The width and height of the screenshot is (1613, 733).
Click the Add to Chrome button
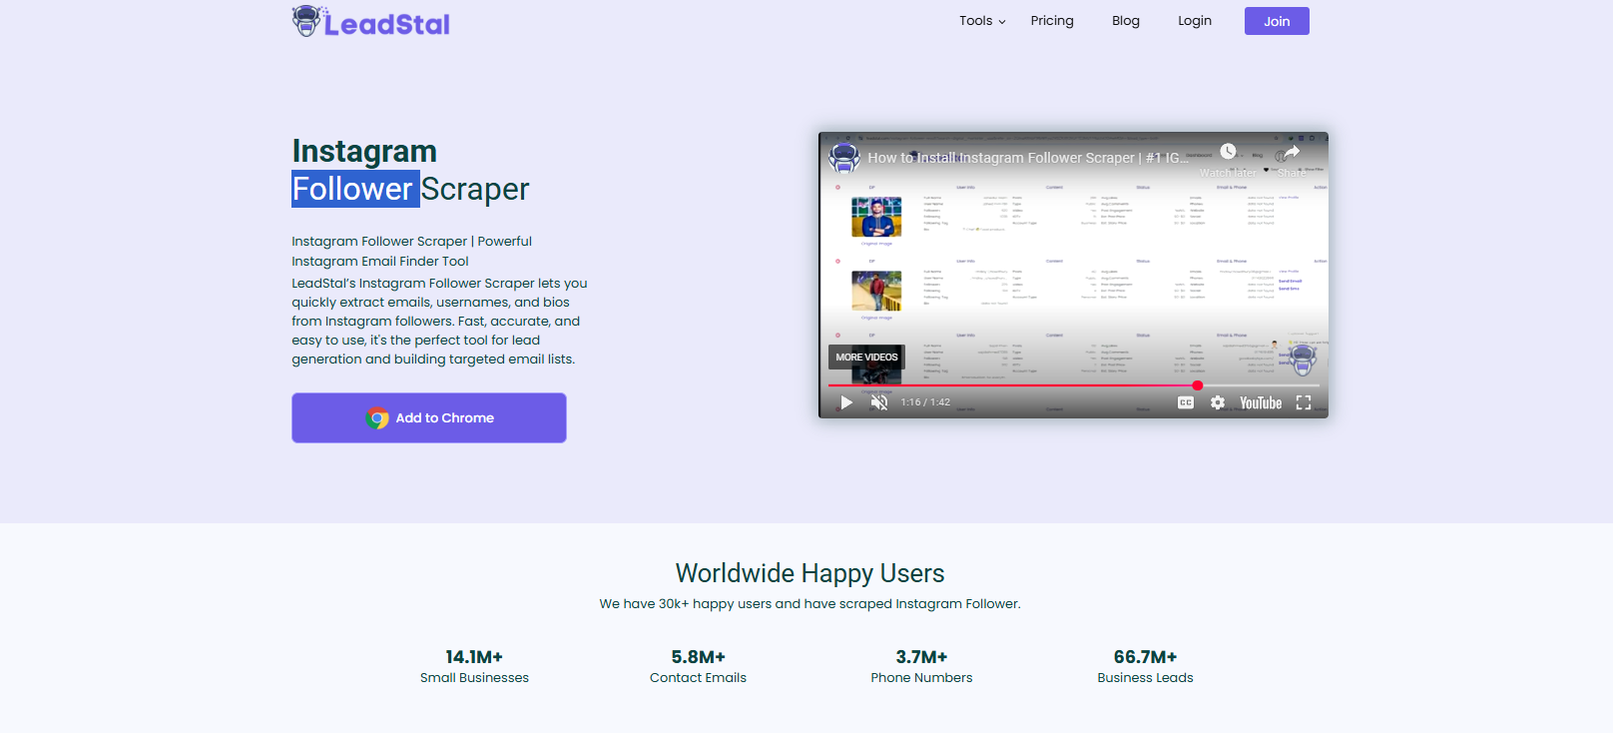[x=429, y=417]
